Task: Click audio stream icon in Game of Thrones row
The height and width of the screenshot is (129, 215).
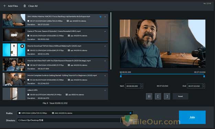Action: coord(69,36)
